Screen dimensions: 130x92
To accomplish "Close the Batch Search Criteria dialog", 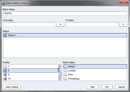I will click(x=124, y=2).
